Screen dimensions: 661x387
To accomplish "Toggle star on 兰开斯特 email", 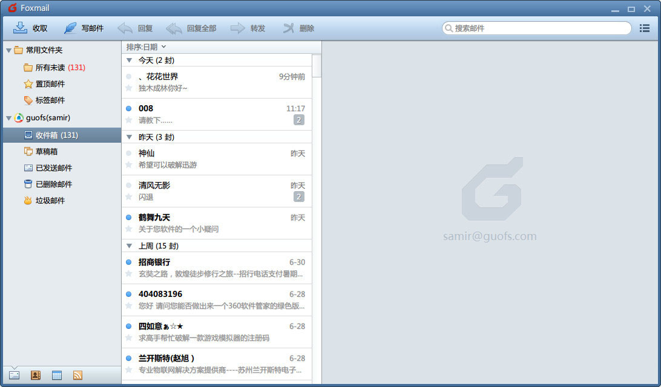I will point(129,369).
